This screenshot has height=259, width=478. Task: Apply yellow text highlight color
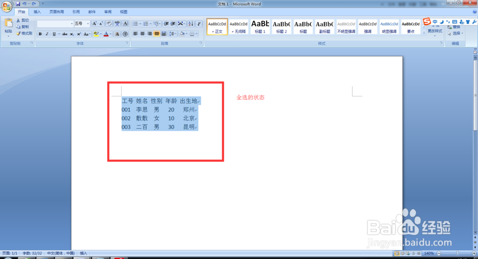pos(96,34)
